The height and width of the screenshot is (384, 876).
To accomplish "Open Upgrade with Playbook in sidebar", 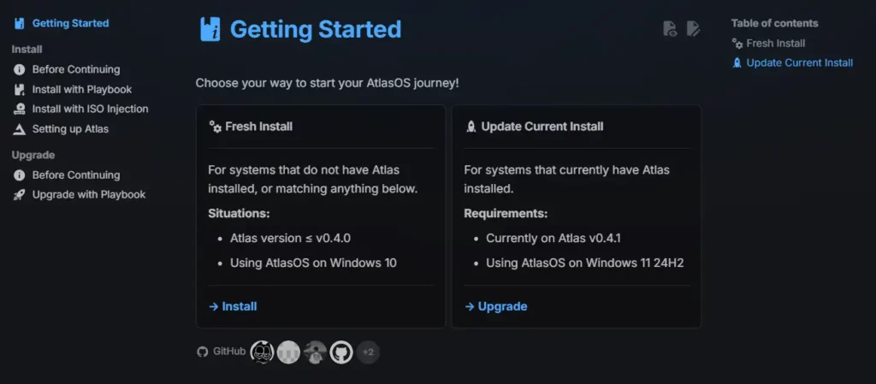I will [88, 194].
